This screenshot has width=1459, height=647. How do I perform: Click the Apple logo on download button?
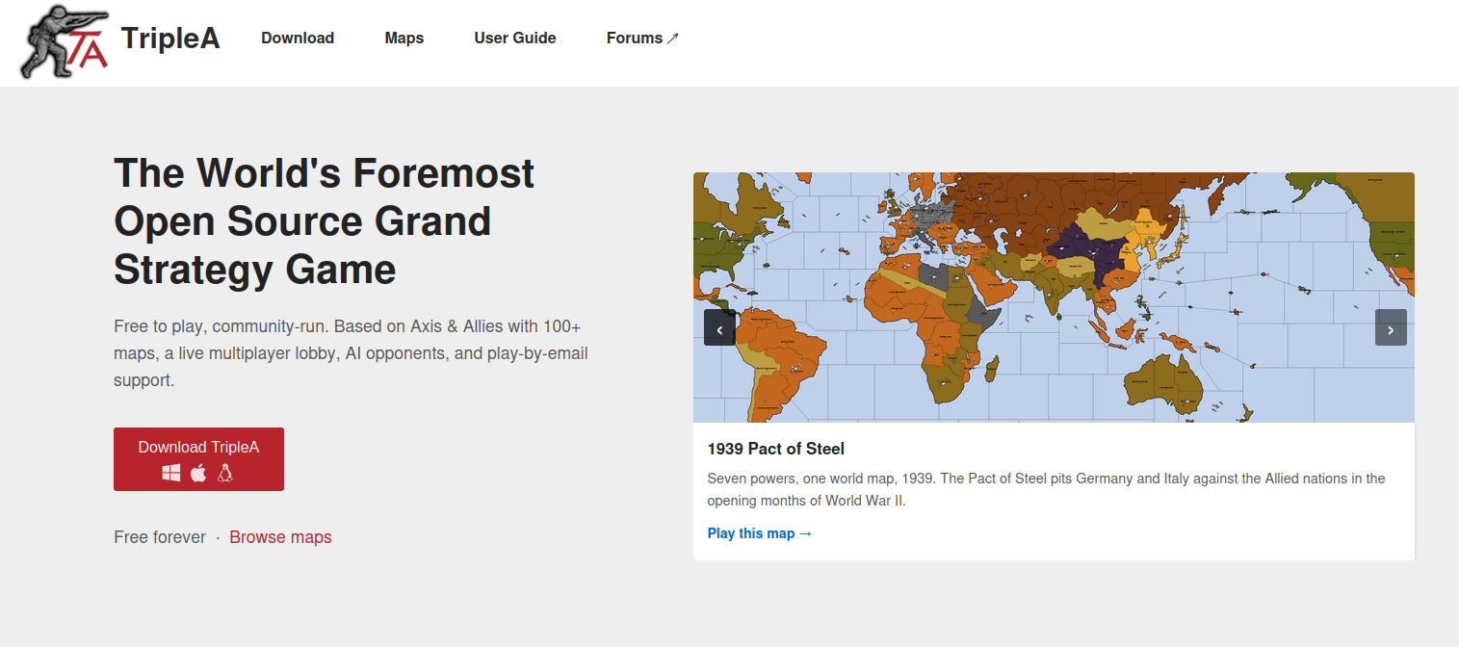tap(198, 473)
